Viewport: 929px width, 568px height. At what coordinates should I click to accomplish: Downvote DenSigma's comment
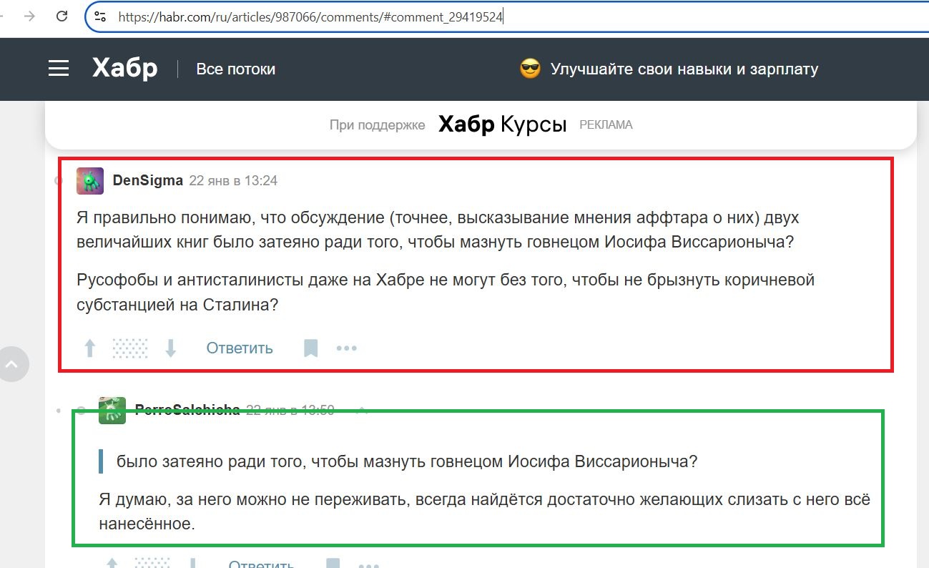tap(170, 348)
